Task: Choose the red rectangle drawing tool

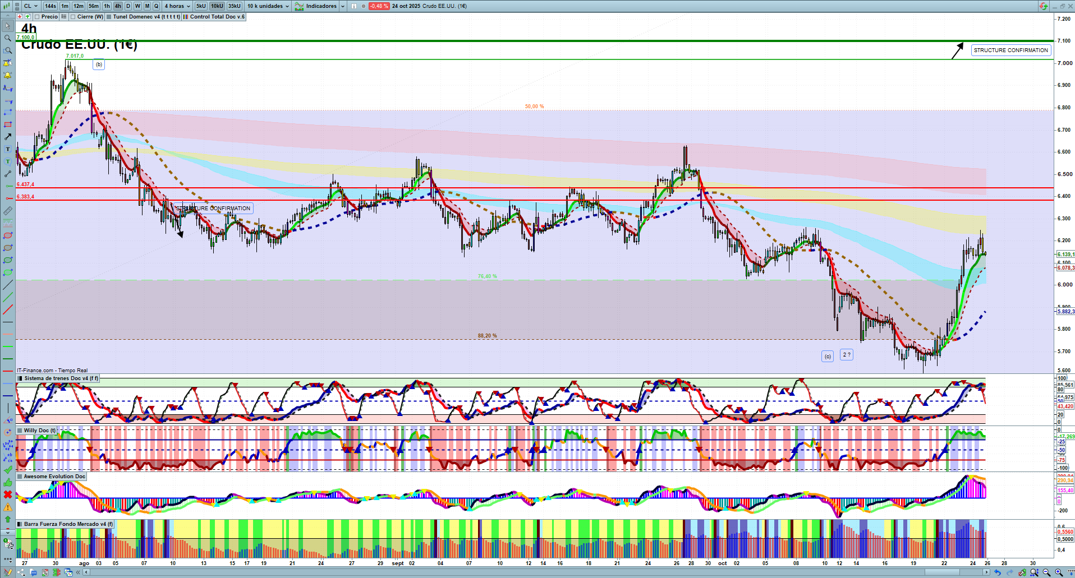Action: click(8, 124)
